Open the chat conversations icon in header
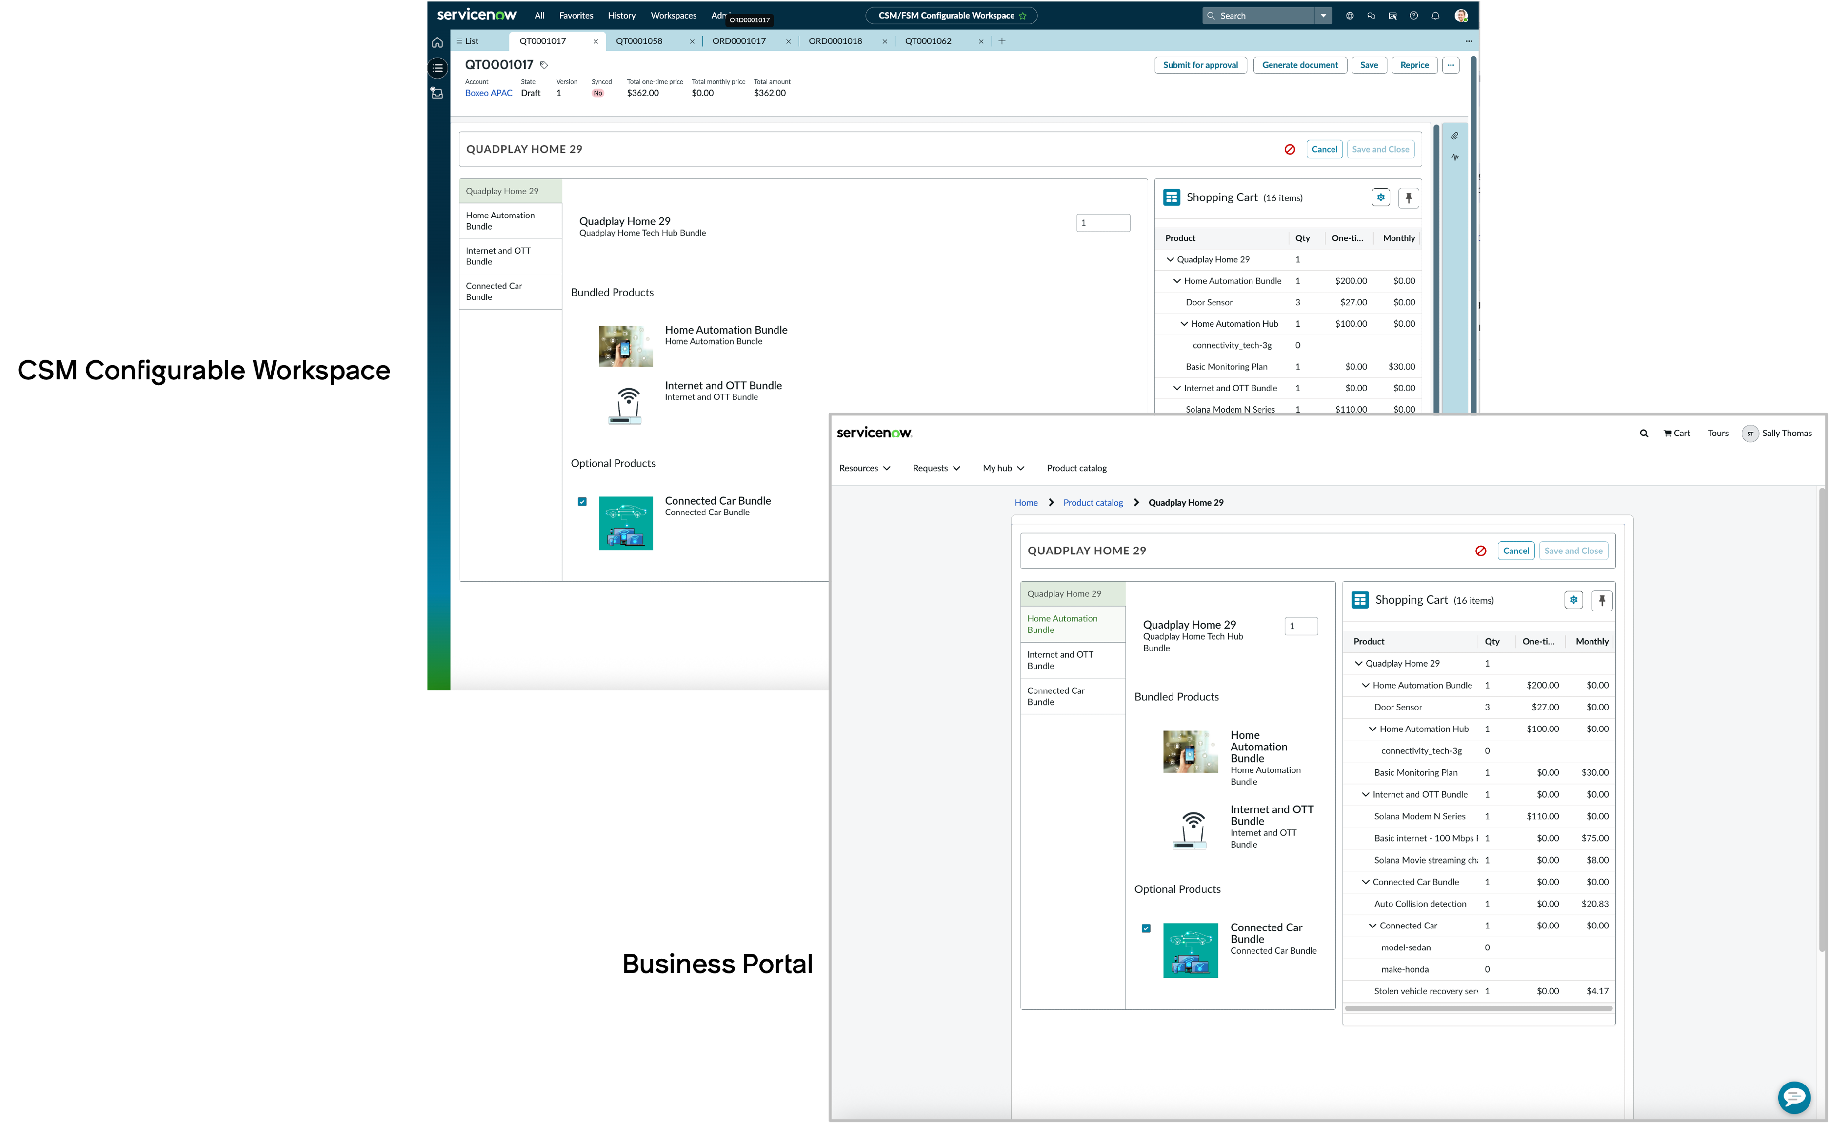Viewport: 1829px width, 1124px height. (1371, 16)
